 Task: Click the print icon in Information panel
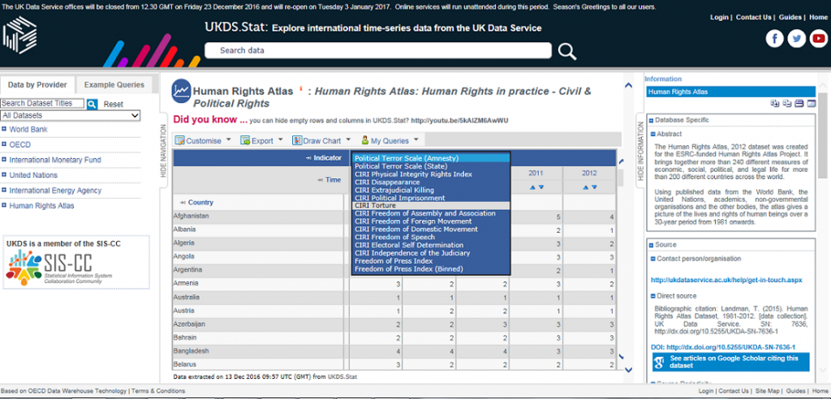[x=799, y=103]
